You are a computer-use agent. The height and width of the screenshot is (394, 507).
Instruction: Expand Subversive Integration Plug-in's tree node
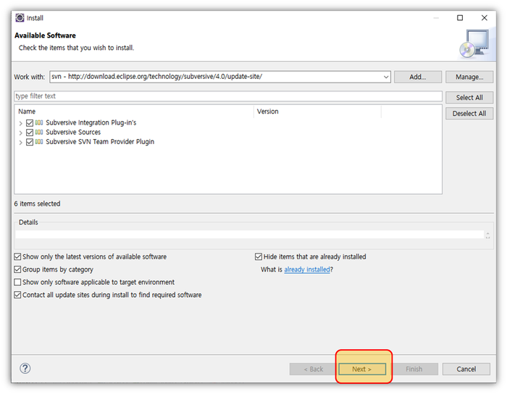point(21,123)
